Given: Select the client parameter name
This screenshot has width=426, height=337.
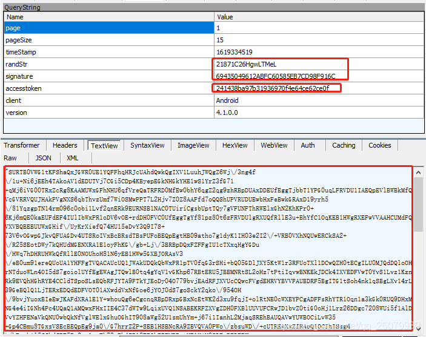Looking at the screenshot, I should pos(13,100).
